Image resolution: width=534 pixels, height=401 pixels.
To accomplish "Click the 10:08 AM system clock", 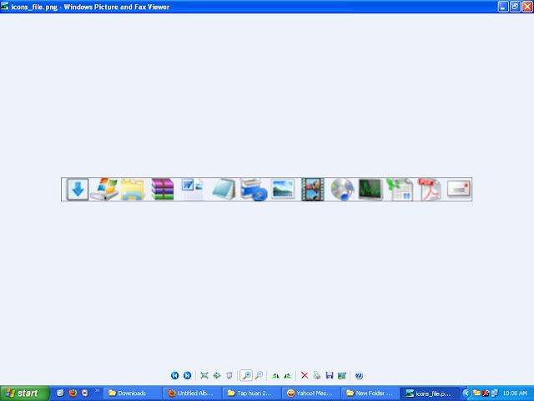I will (515, 393).
